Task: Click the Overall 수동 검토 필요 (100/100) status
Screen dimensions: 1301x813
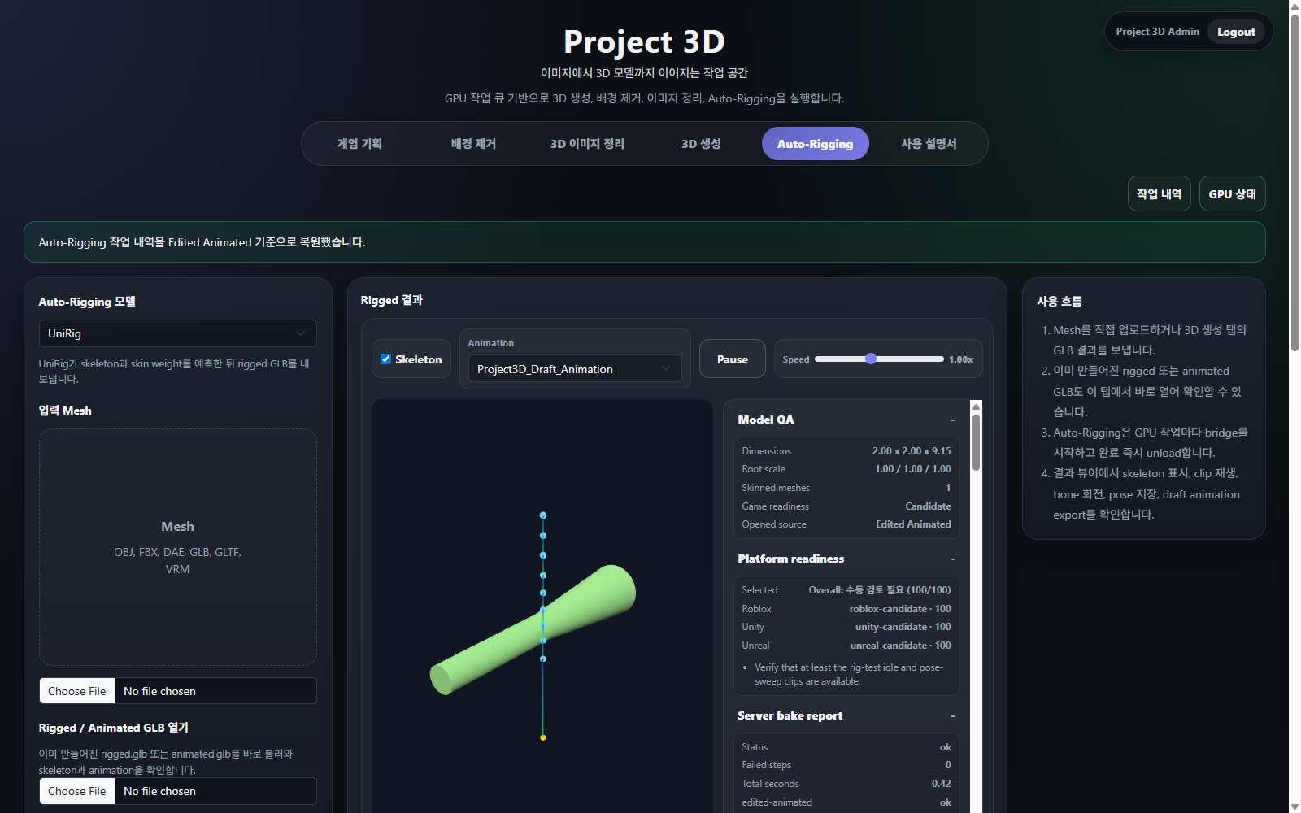Action: click(x=880, y=590)
